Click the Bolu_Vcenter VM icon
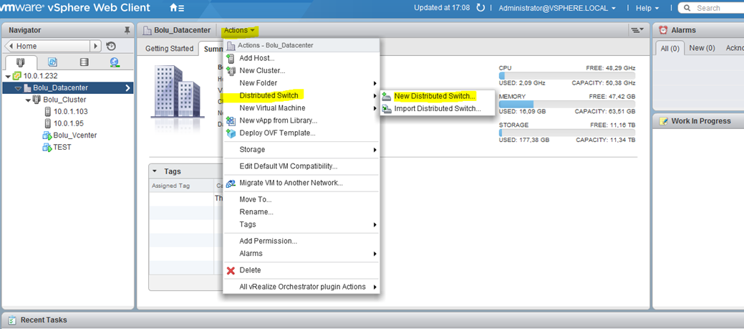This screenshot has height=329, width=744. (47, 135)
